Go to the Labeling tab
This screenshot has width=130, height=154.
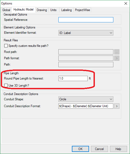click(x=66, y=10)
